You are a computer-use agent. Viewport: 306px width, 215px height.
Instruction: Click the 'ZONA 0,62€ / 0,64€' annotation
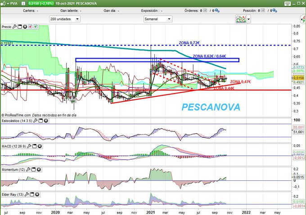point(209,56)
